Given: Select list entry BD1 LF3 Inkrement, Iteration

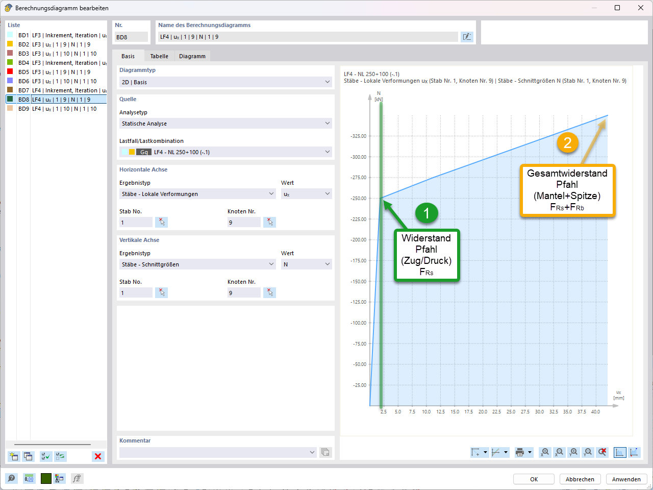Looking at the screenshot, I should [56, 35].
